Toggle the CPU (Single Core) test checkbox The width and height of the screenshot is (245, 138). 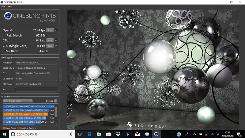[56, 45]
